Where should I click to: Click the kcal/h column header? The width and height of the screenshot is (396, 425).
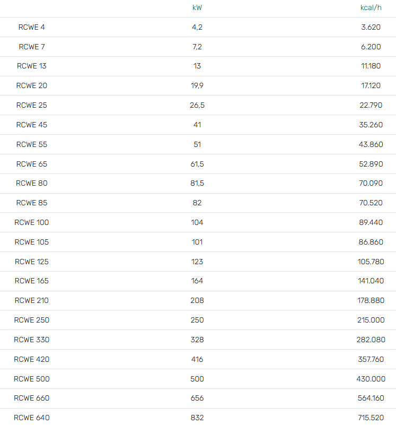[371, 7]
